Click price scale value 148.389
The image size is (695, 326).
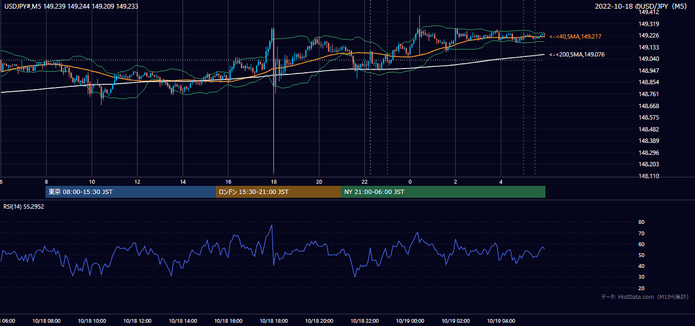pyautogui.click(x=649, y=141)
